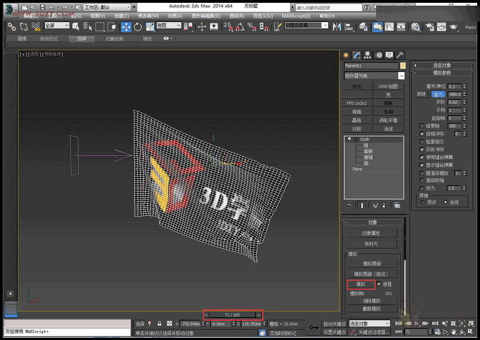Toggle the Cloth modifier lightbulb icon

[x=350, y=139]
